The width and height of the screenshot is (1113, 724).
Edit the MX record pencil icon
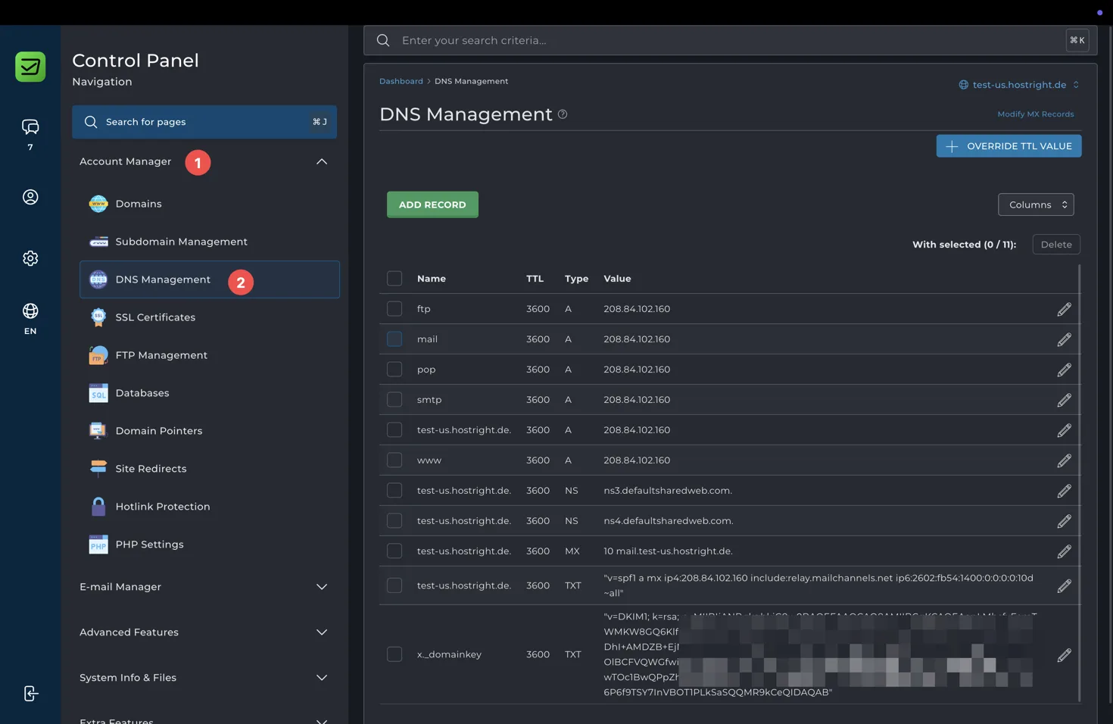(x=1064, y=551)
